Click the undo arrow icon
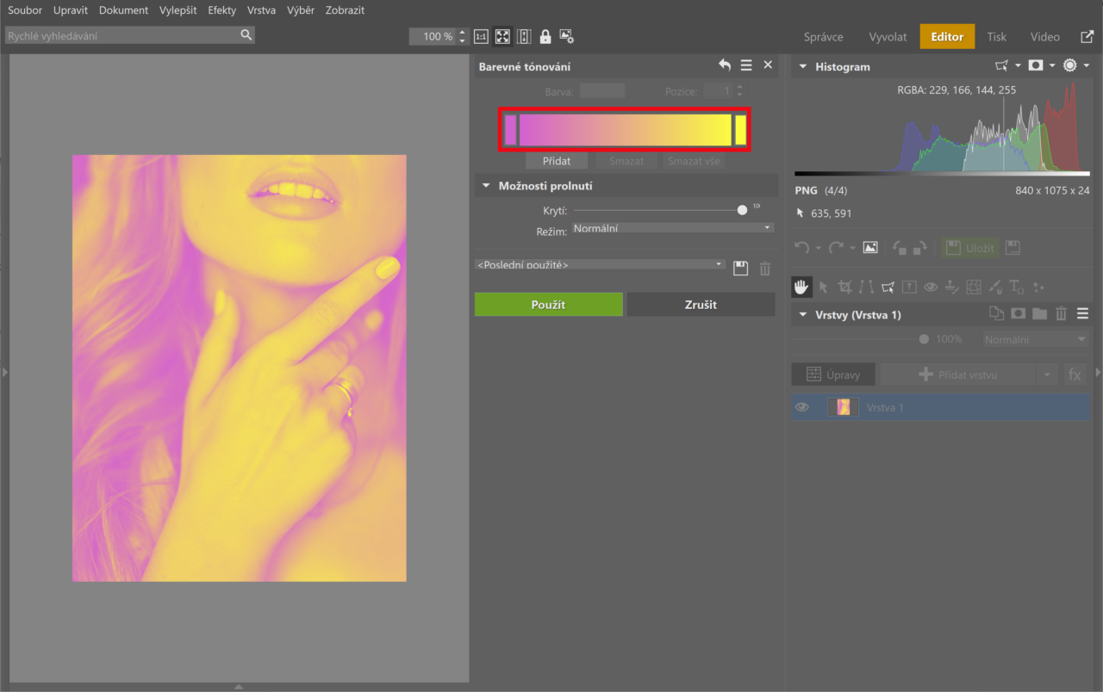Image resolution: width=1103 pixels, height=692 pixels. click(802, 247)
